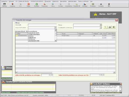Click the Grupo de Produto combo field
Viewport: 129px width, 97px height.
coord(41,28)
